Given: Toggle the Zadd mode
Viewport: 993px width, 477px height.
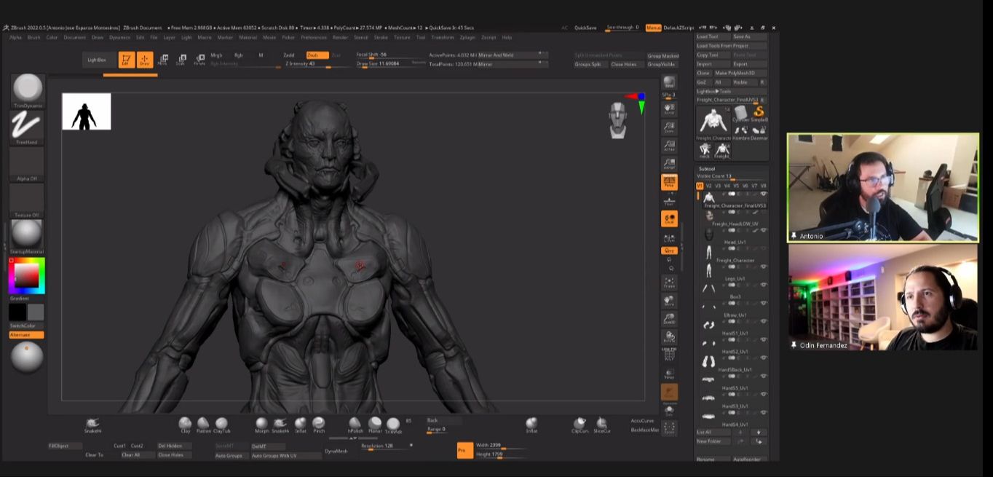Looking at the screenshot, I should (x=289, y=55).
